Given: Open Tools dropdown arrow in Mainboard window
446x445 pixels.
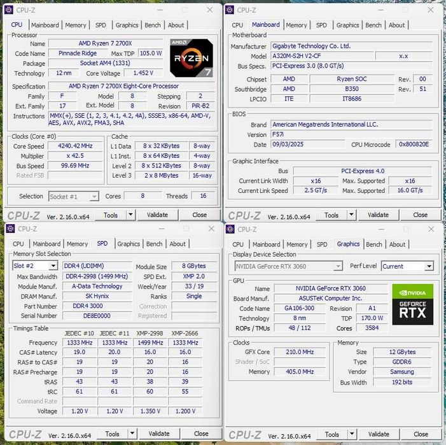Looking at the screenshot, I should click(352, 215).
